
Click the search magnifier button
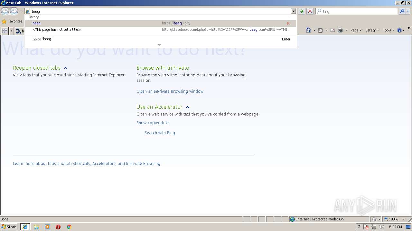coord(402,12)
